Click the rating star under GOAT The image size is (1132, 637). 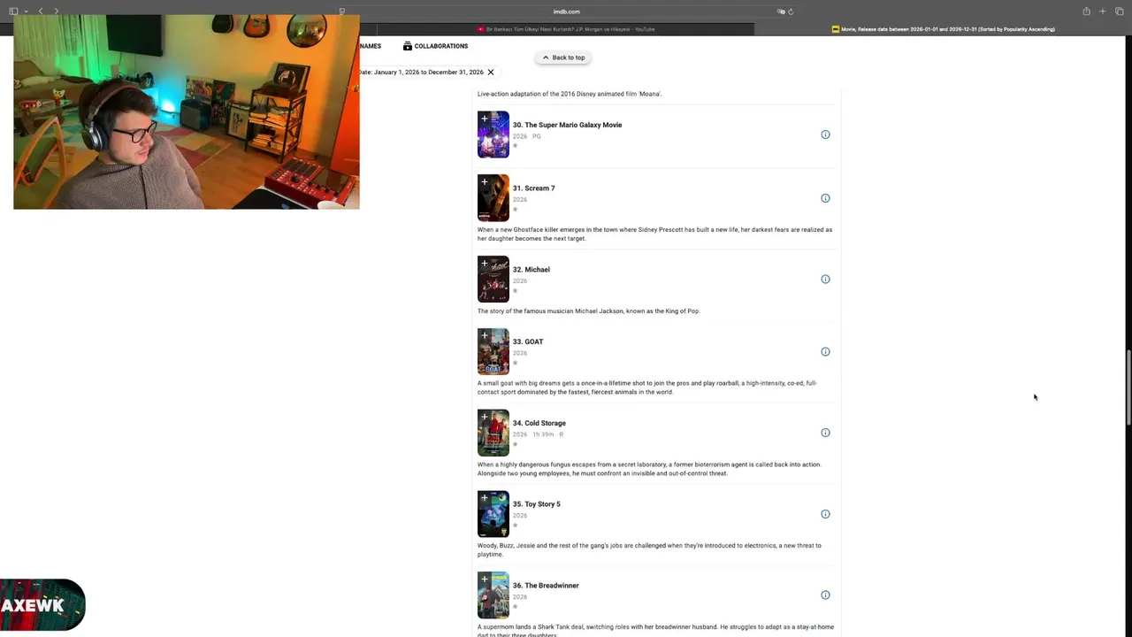(x=516, y=363)
